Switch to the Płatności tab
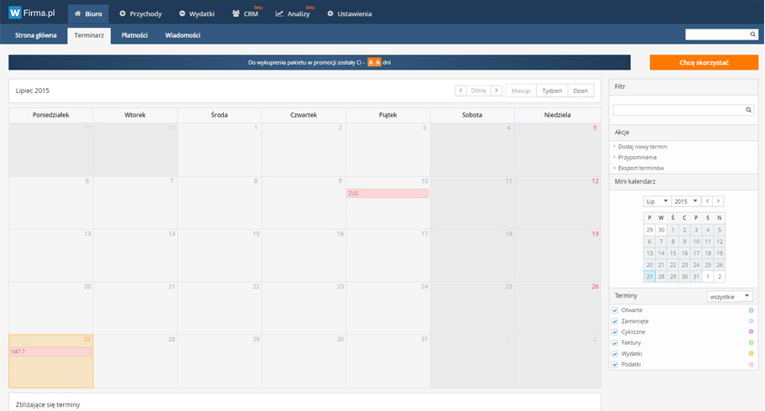This screenshot has width=765, height=411. 134,35
